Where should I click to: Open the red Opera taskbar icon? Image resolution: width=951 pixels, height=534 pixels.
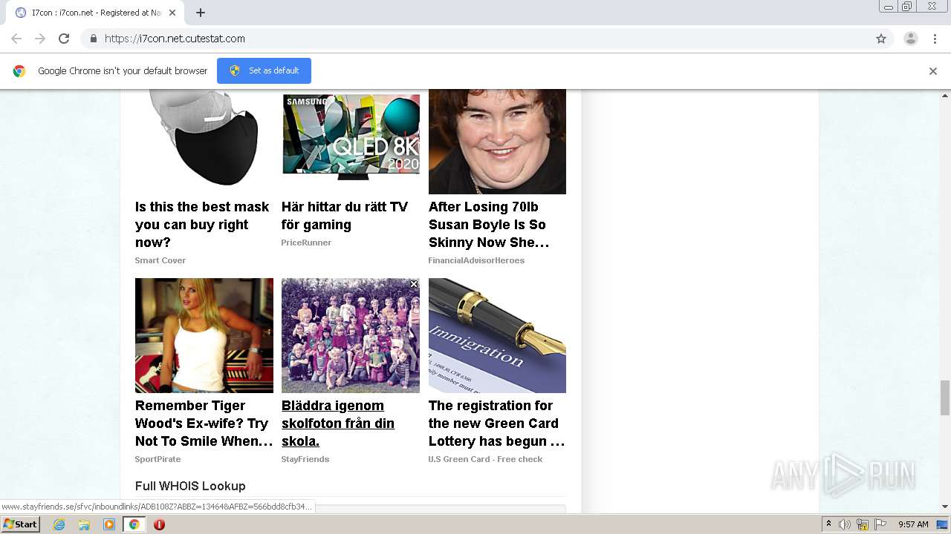point(159,524)
